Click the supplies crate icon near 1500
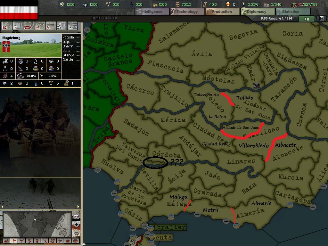Viewport: 328px width, 246px height. (x=155, y=4)
